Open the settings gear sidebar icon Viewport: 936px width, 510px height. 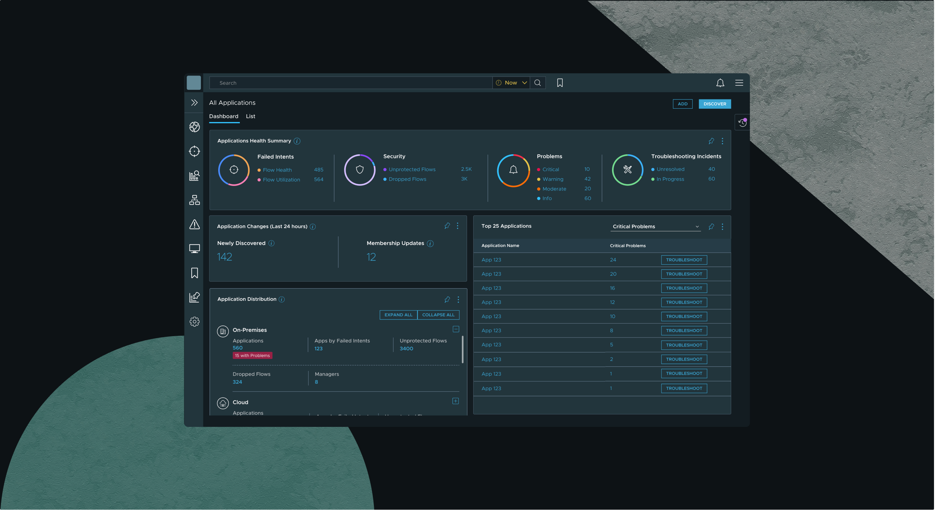[x=194, y=321]
